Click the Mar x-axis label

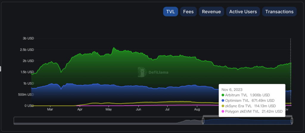[50, 109]
